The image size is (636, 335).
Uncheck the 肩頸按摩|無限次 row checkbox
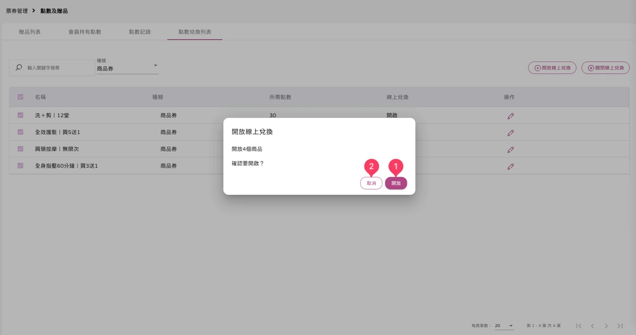21,149
